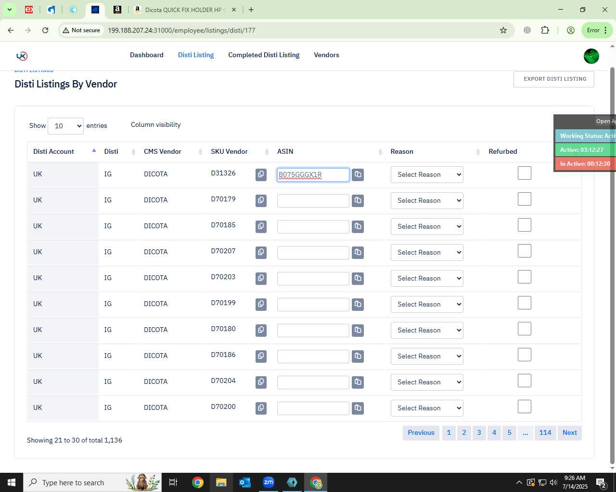Image resolution: width=616 pixels, height=492 pixels.
Task: Copy SKU D70179 with its copy icon
Action: [261, 200]
